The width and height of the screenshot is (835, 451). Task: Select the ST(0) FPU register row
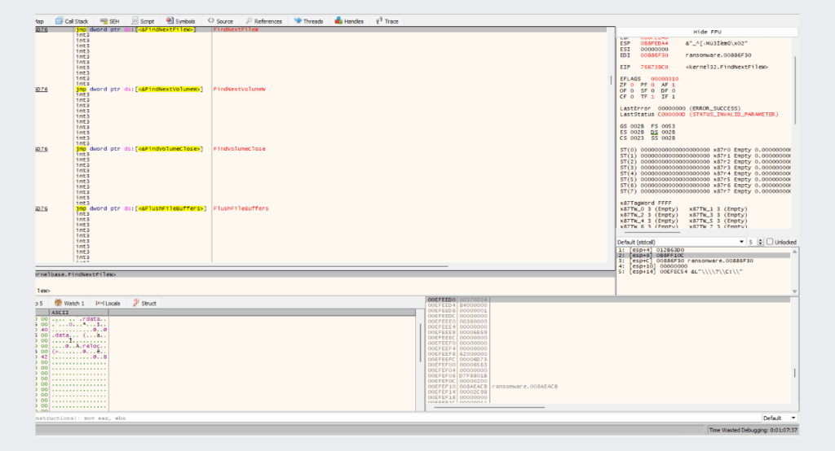(705, 150)
